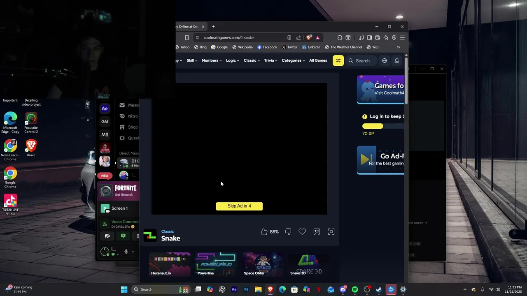Open the Google bookmark
Screen dimensions: 527x296
click(x=219, y=47)
